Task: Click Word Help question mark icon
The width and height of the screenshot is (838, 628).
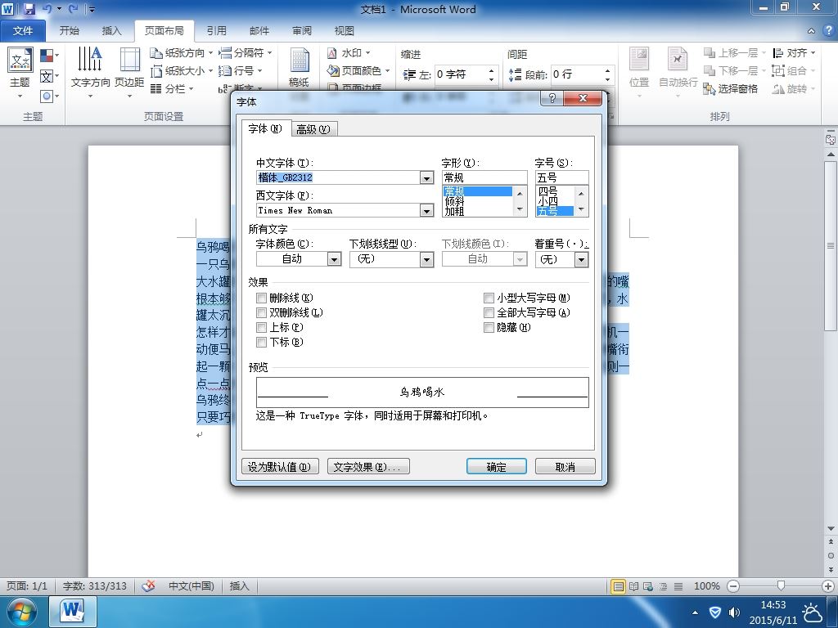Action: coord(828,30)
